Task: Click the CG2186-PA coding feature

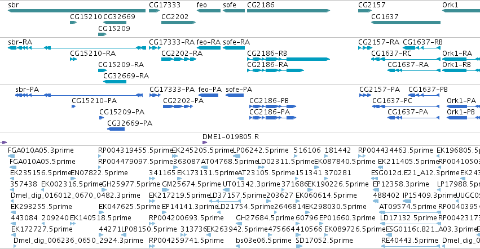Action: (x=273, y=118)
